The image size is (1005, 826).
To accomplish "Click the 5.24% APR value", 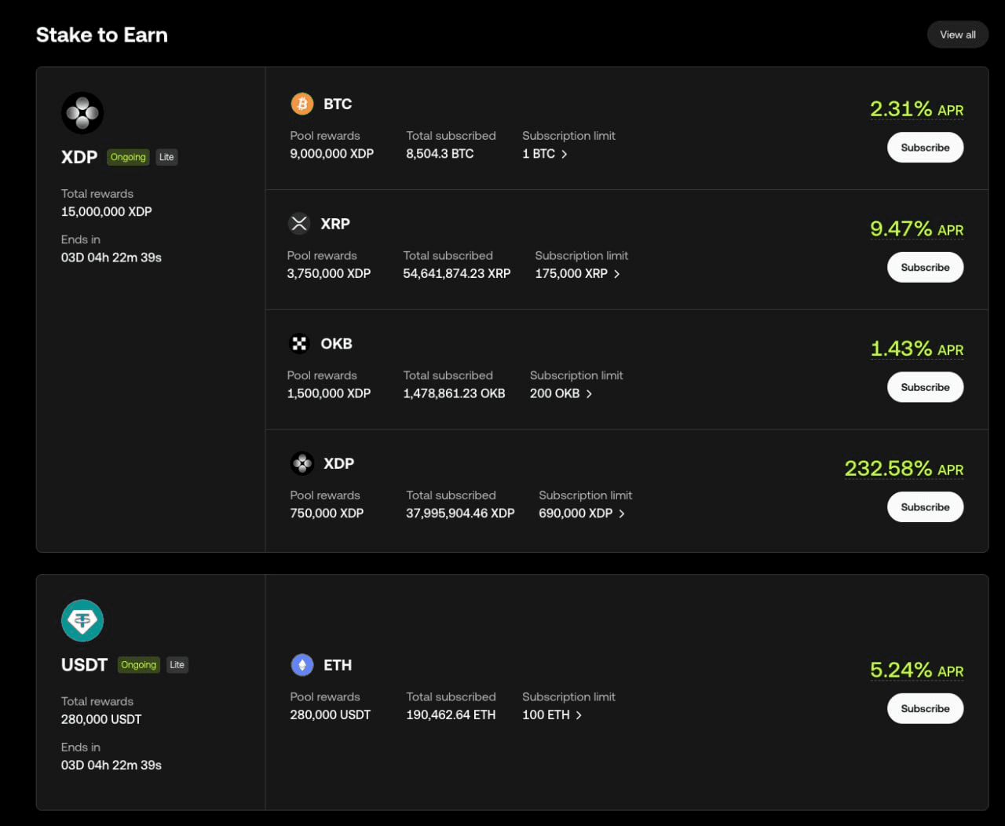I will (916, 670).
